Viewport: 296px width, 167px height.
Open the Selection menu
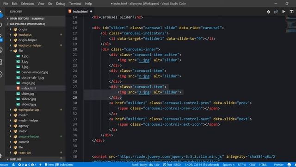click(x=27, y=4)
